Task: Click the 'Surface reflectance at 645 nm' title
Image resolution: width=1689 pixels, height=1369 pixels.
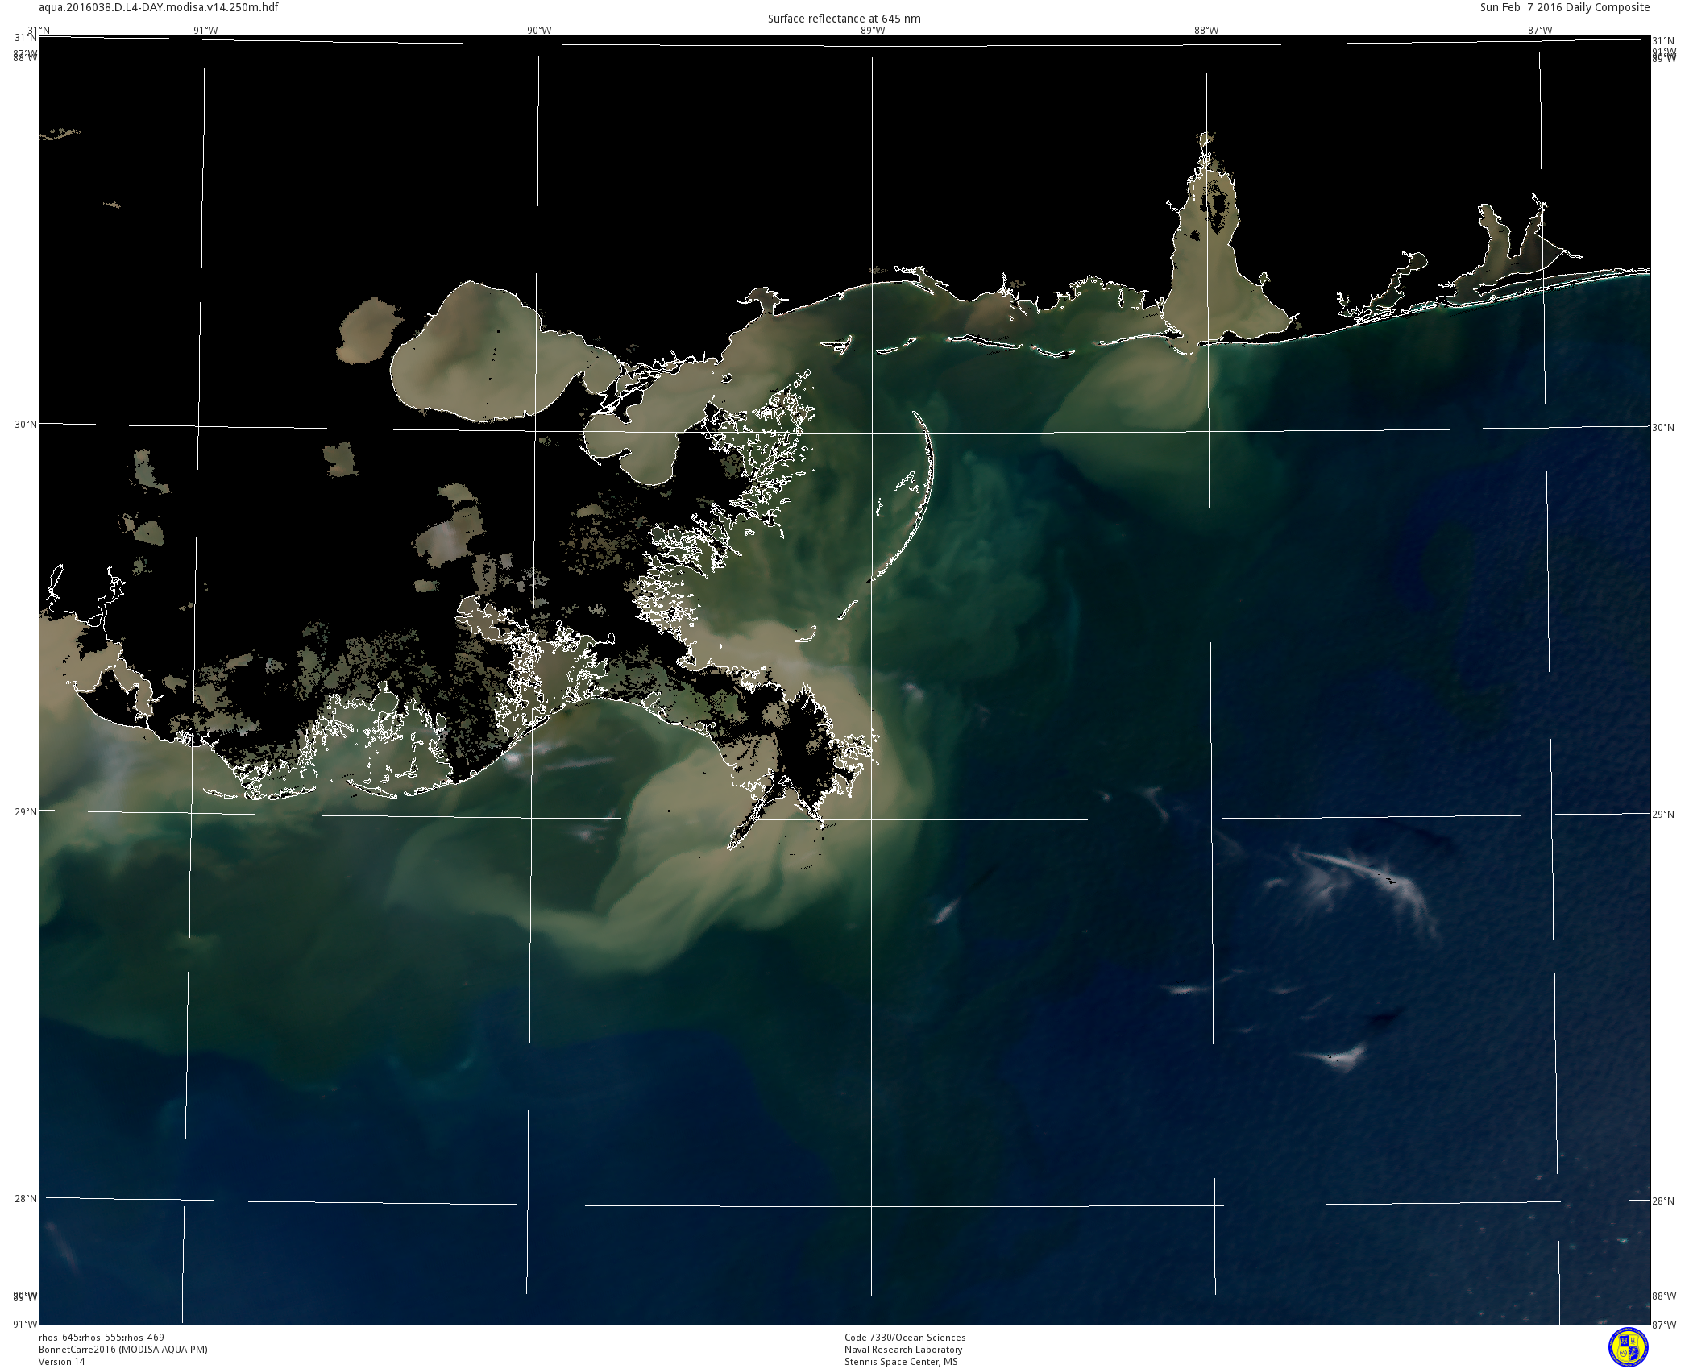Action: [x=844, y=19]
